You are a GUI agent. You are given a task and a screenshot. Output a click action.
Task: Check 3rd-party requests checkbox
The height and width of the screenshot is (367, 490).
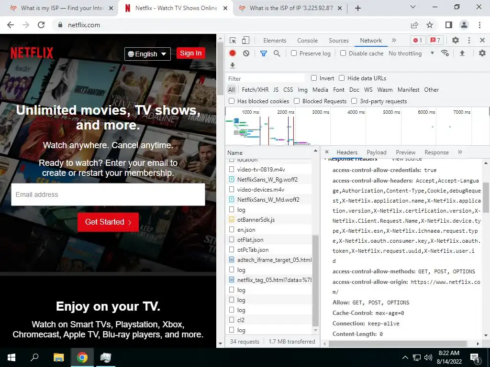coord(354,101)
